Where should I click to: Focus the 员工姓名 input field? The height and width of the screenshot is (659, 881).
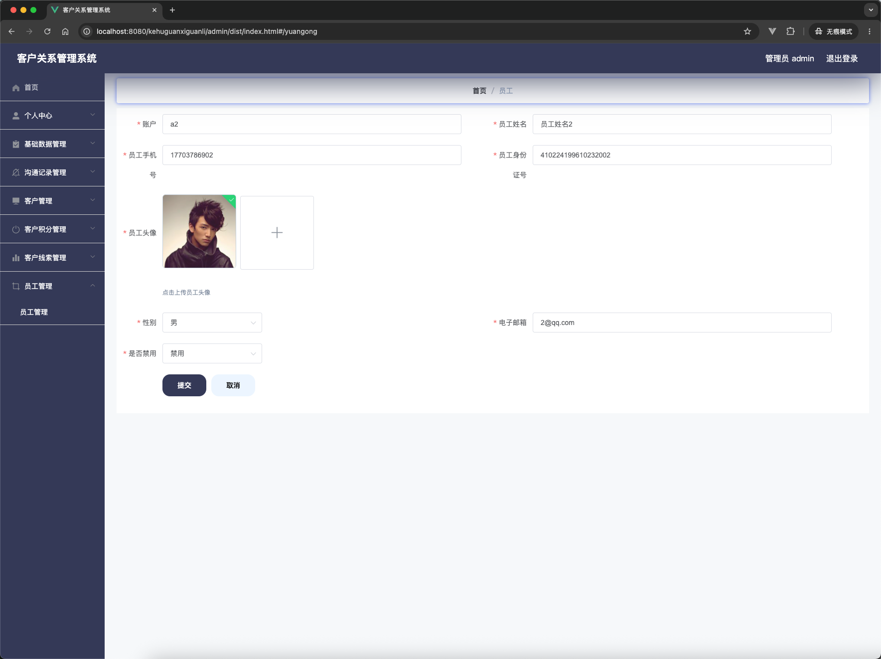(682, 124)
